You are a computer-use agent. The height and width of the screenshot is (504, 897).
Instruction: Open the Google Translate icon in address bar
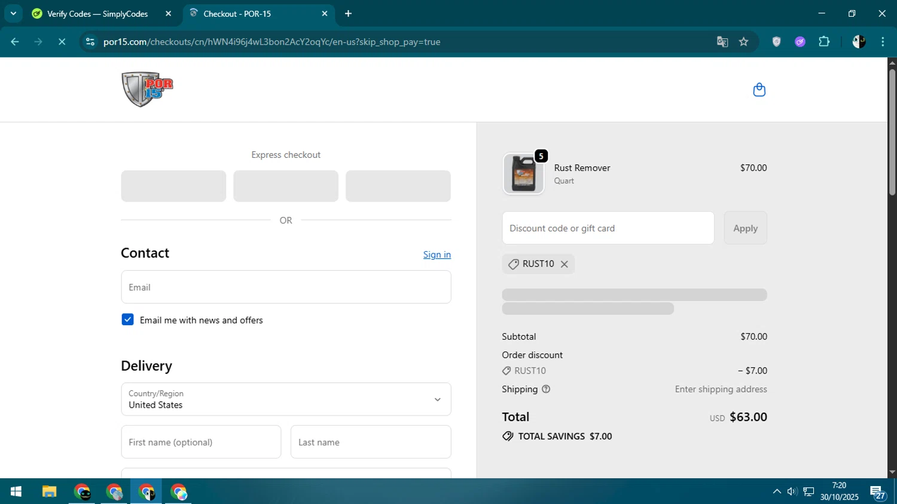tap(722, 42)
